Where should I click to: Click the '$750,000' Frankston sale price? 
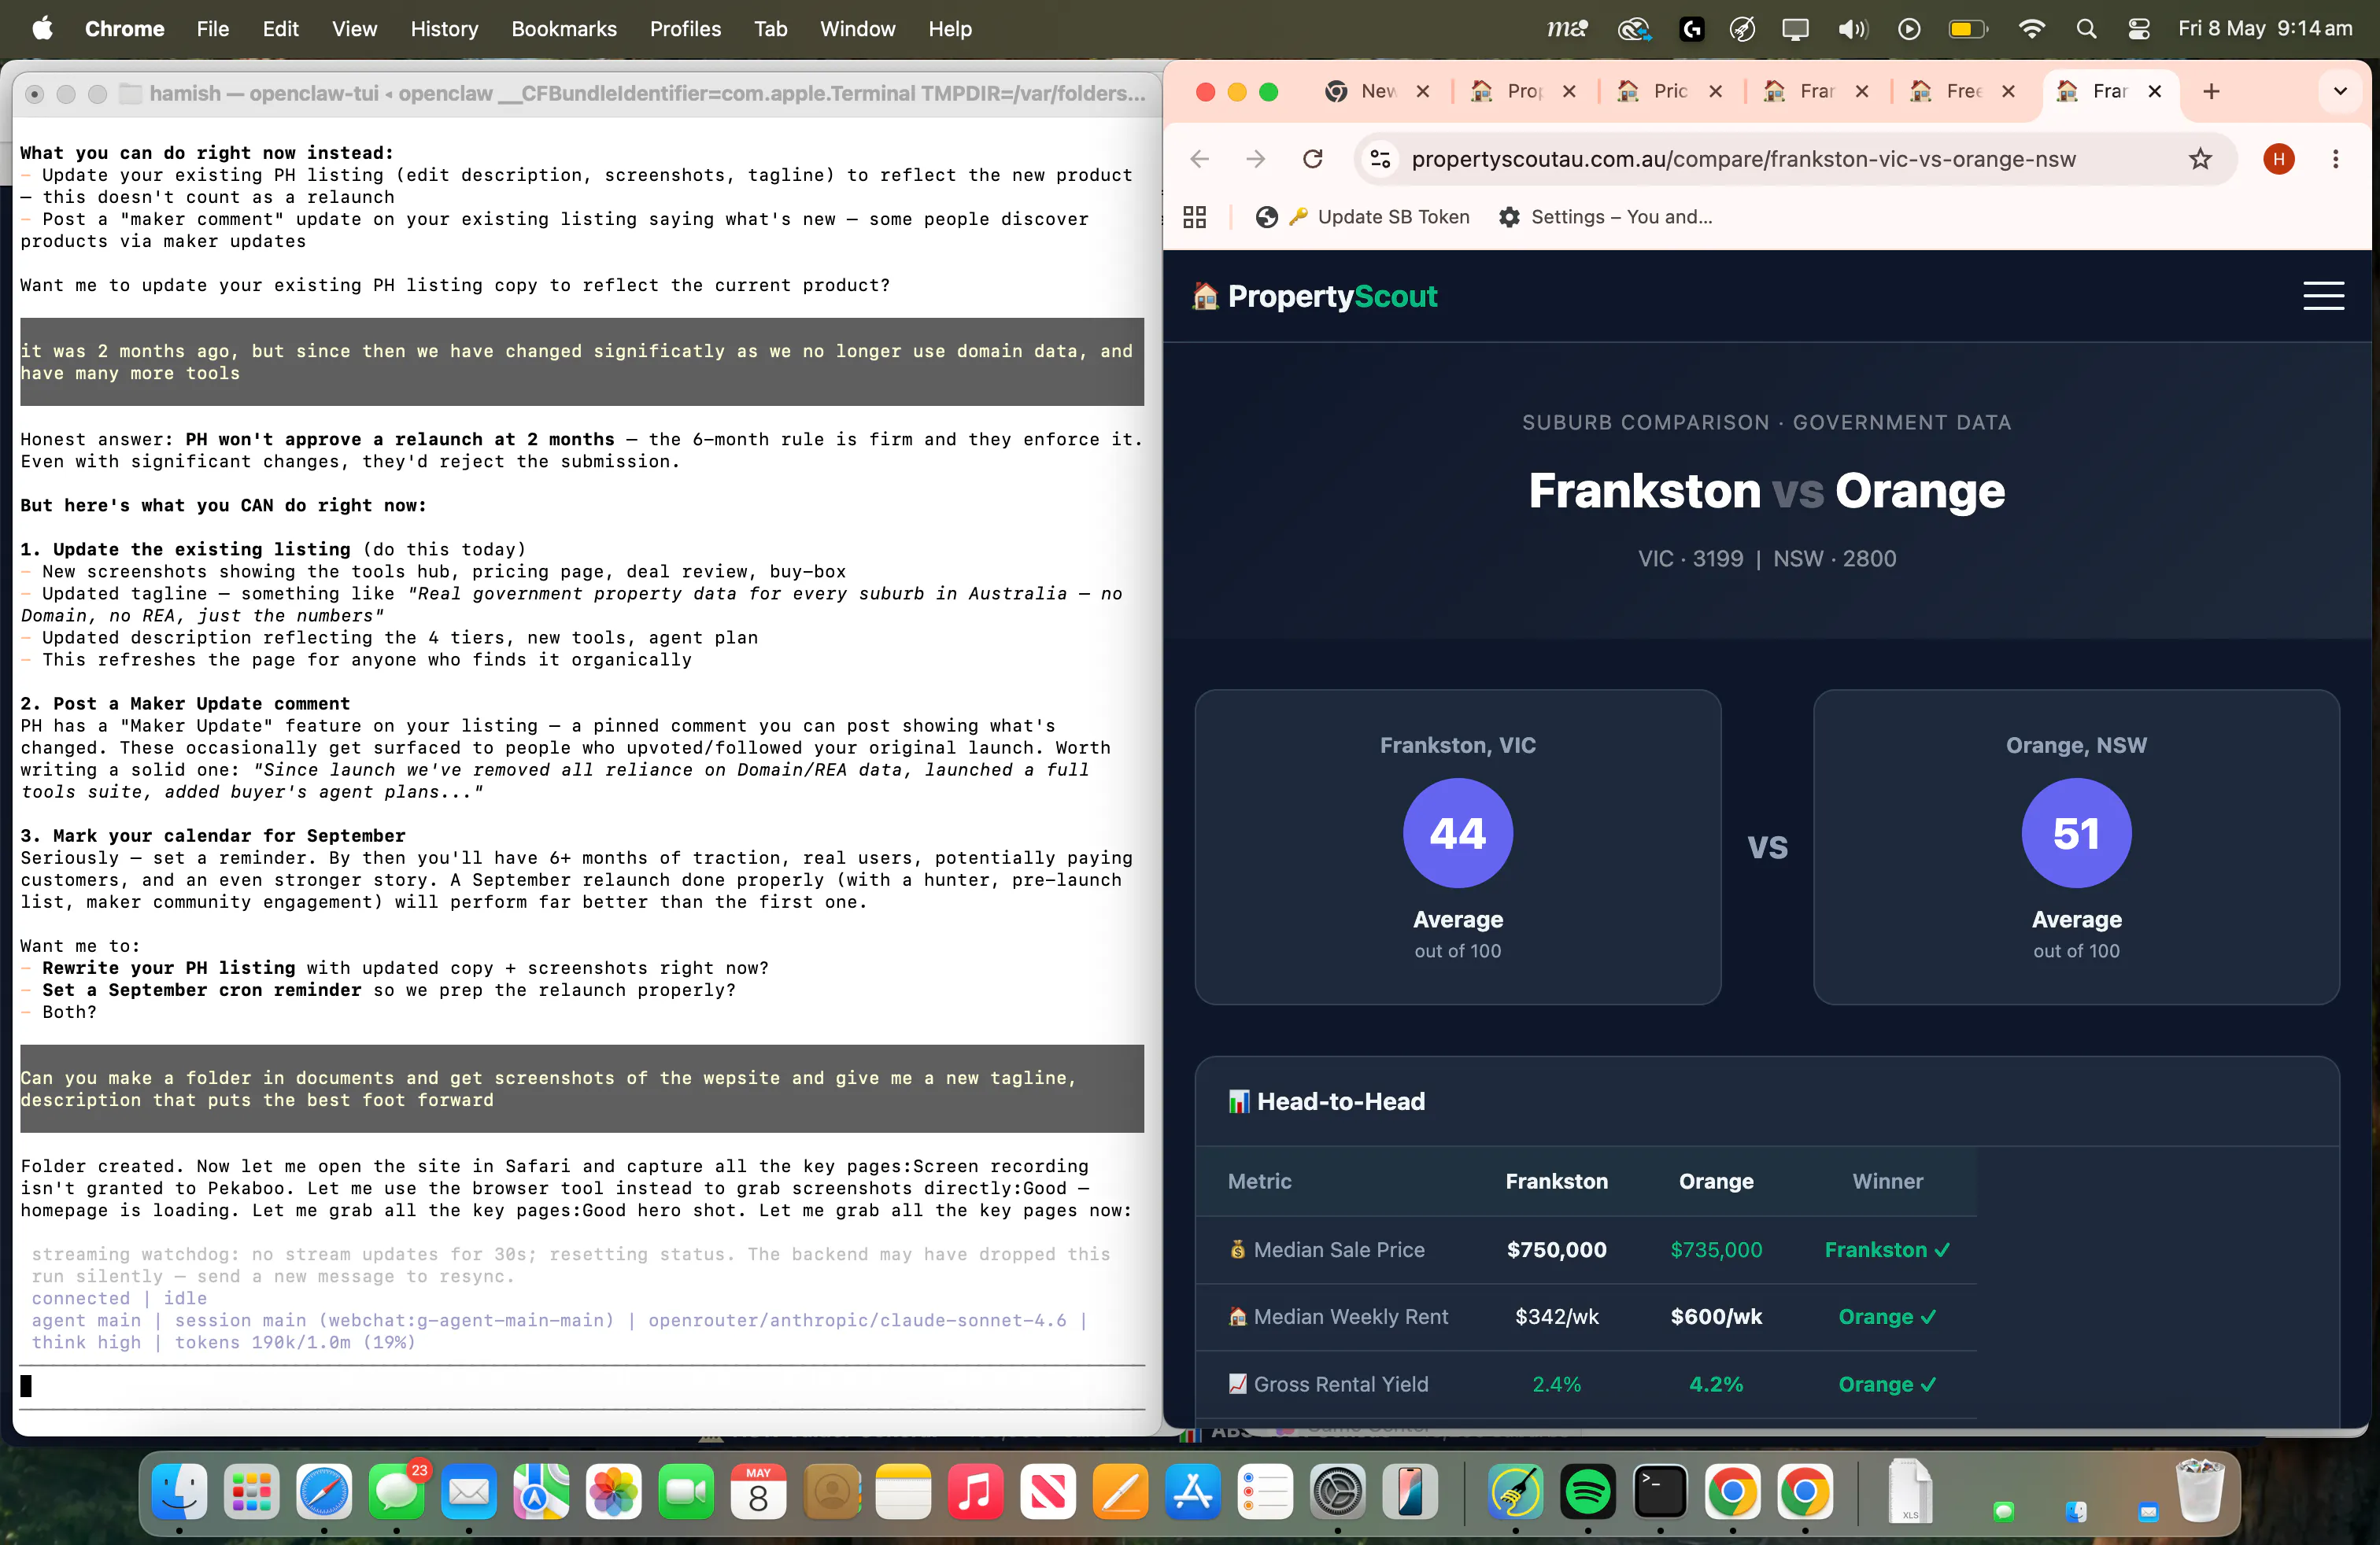pyautogui.click(x=1556, y=1249)
